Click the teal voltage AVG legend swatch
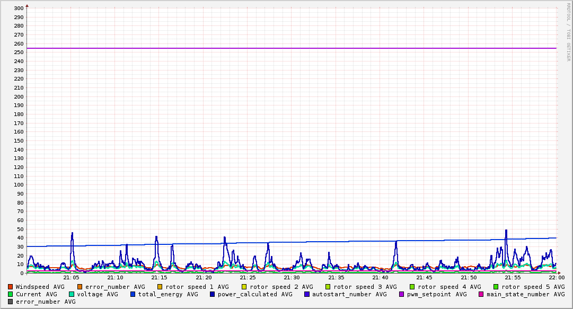This screenshot has width=573, height=309. pos(72,294)
